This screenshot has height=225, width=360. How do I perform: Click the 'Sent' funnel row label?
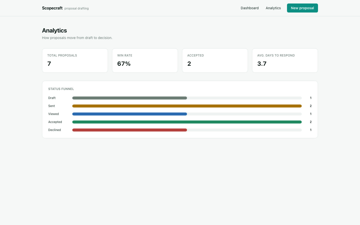51,106
